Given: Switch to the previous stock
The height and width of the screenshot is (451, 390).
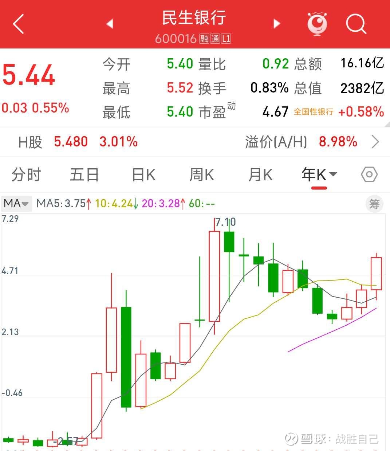Looking at the screenshot, I should coord(110,24).
